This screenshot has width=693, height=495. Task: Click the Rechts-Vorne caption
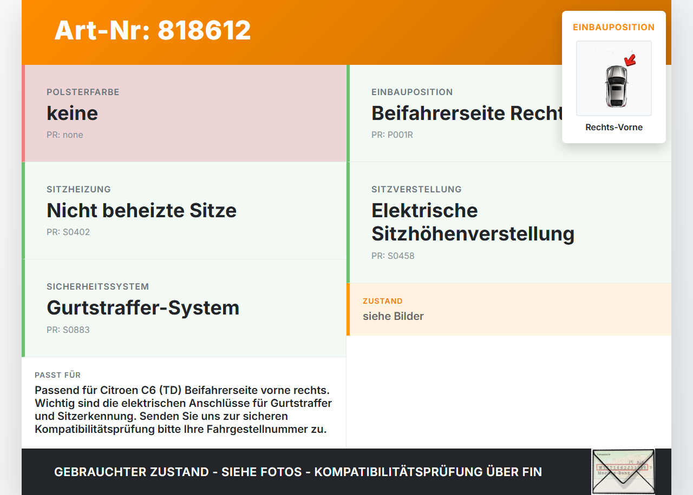tap(614, 128)
